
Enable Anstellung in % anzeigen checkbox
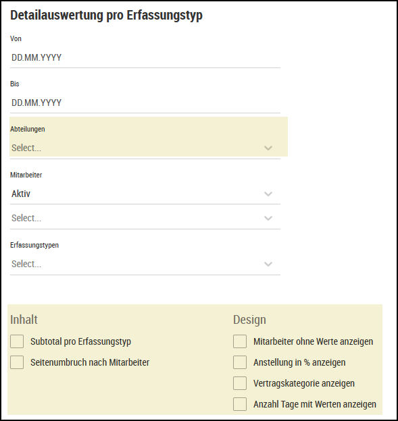point(240,362)
